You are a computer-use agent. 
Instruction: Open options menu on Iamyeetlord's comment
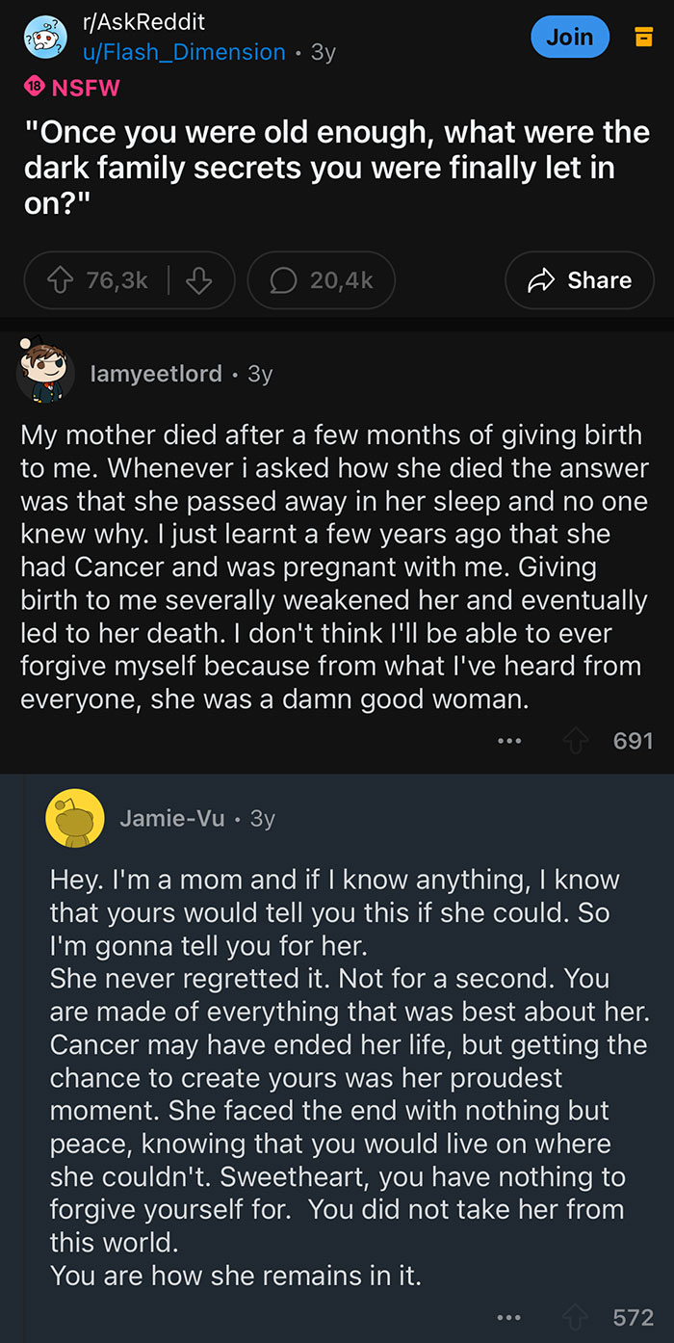509,741
